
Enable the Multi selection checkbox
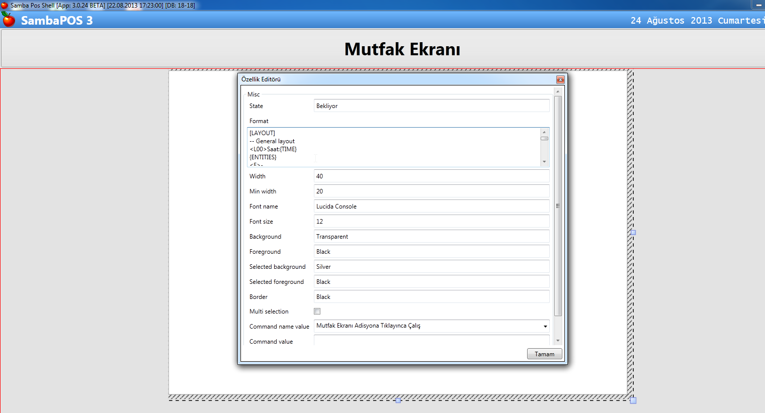pos(317,312)
